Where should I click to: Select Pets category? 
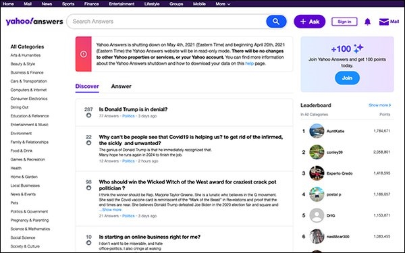14,203
